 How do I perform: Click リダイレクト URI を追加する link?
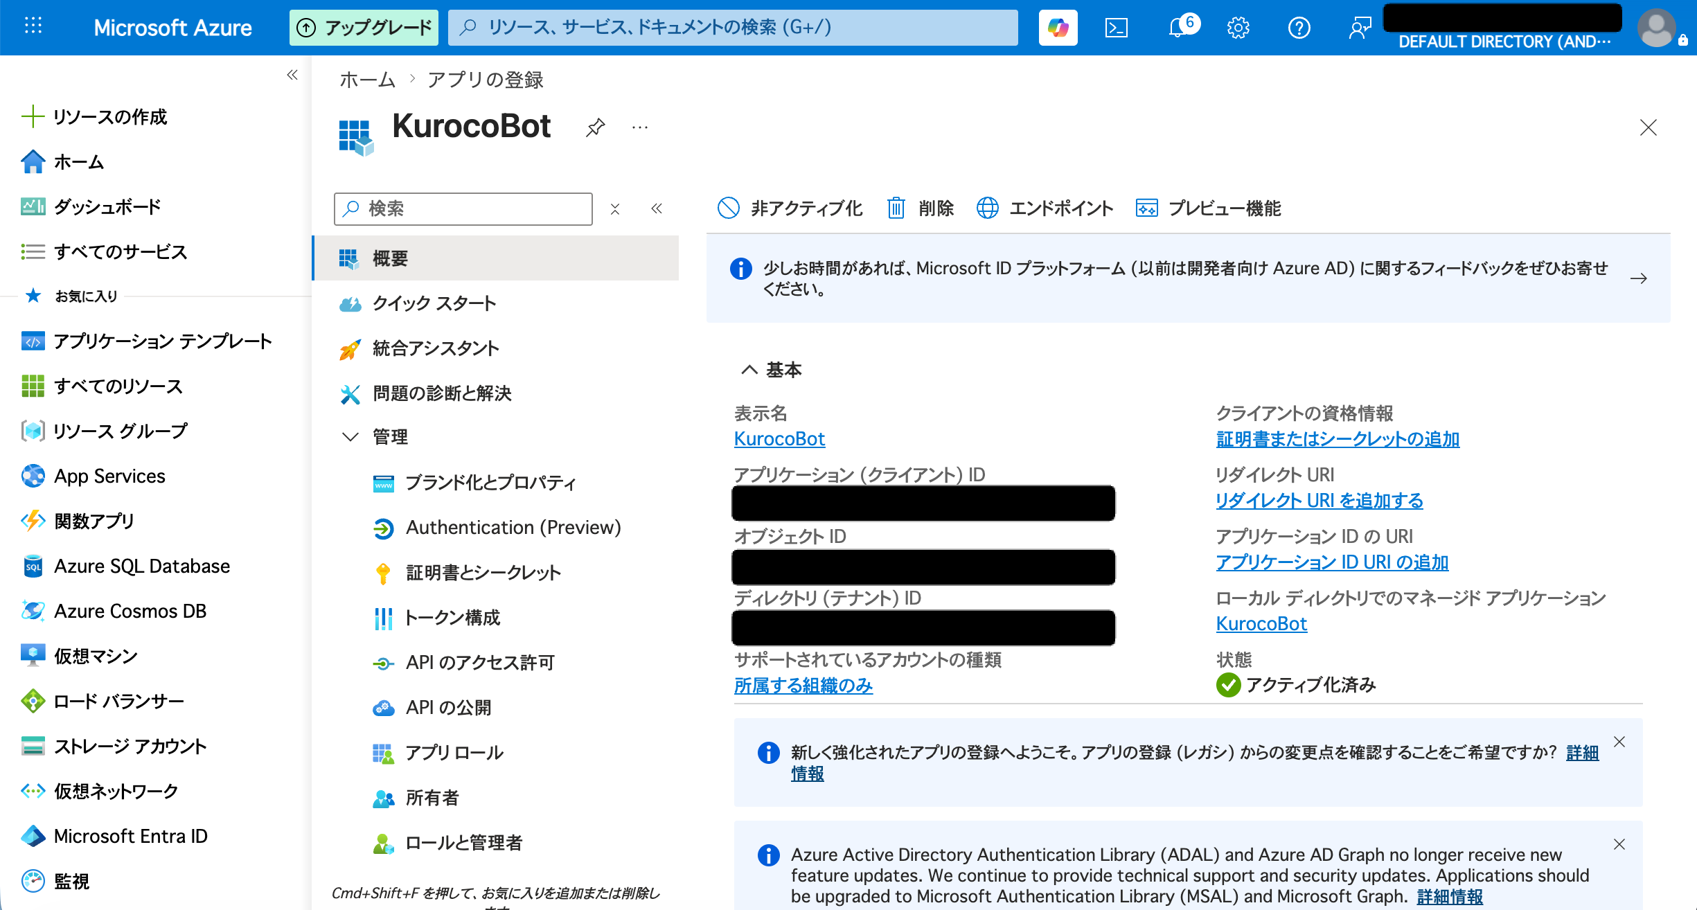tap(1320, 501)
